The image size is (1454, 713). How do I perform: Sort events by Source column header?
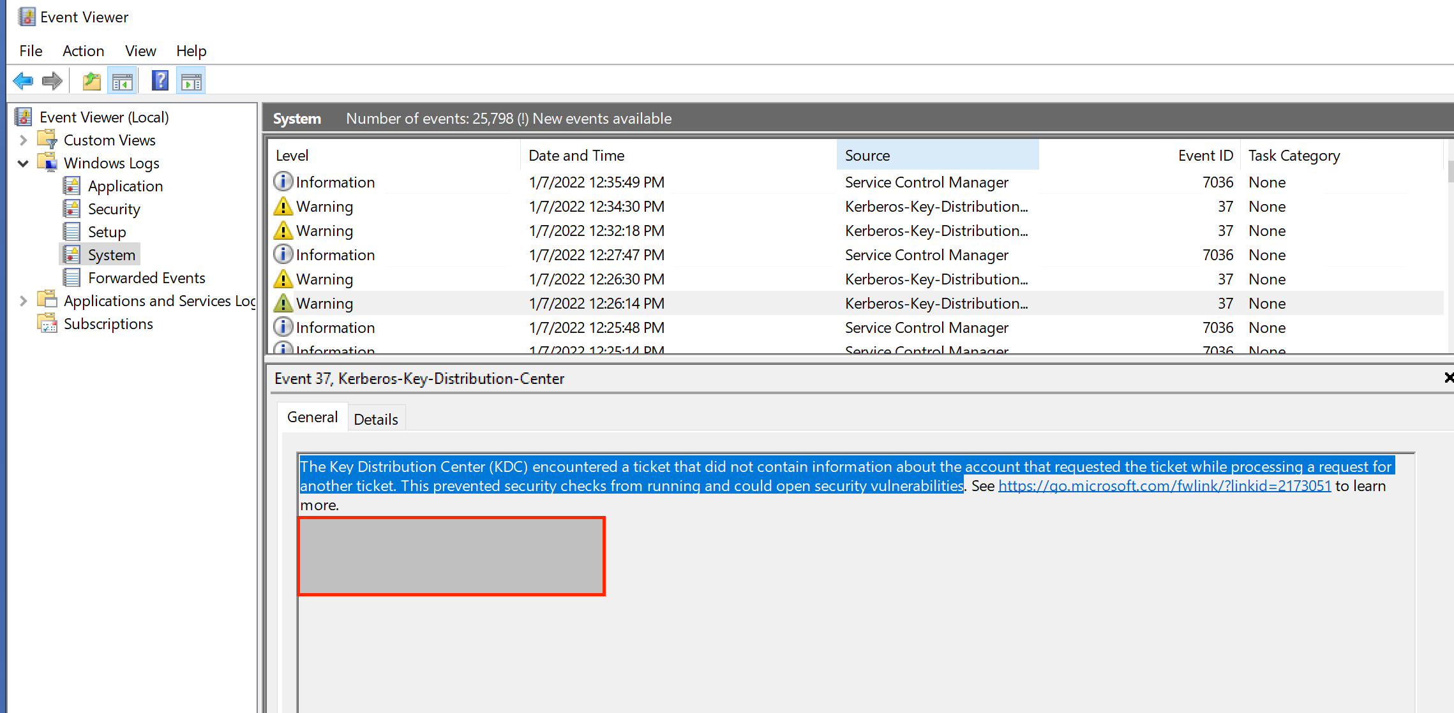pos(936,156)
